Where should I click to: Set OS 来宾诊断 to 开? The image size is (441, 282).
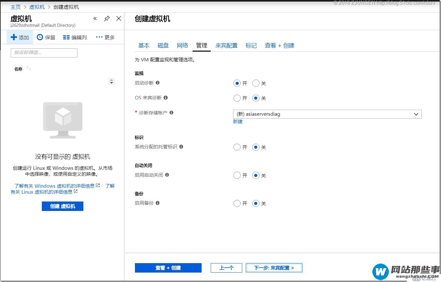(x=237, y=98)
